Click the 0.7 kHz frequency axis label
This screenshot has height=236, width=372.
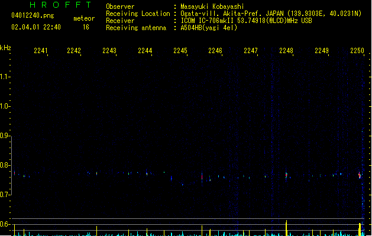(5, 195)
